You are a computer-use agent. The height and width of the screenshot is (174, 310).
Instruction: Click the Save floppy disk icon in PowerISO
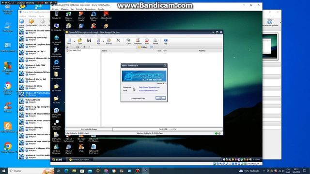[89, 41]
